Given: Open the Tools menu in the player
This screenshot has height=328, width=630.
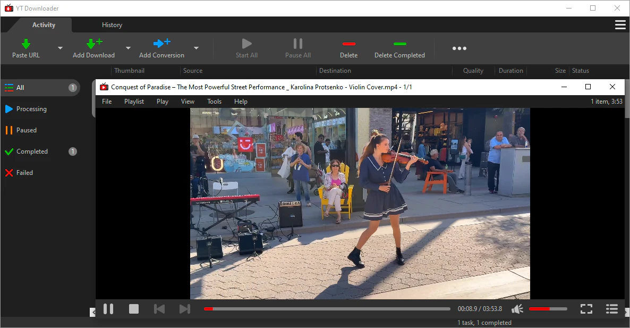Looking at the screenshot, I should [214, 101].
